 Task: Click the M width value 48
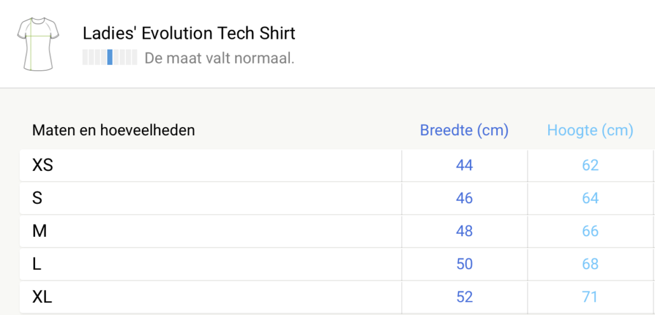click(x=464, y=231)
